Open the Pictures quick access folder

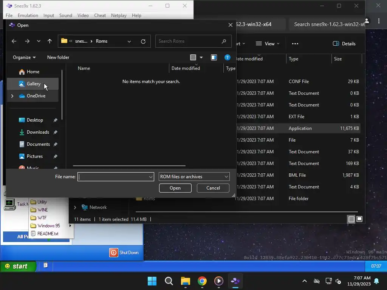pos(34,156)
